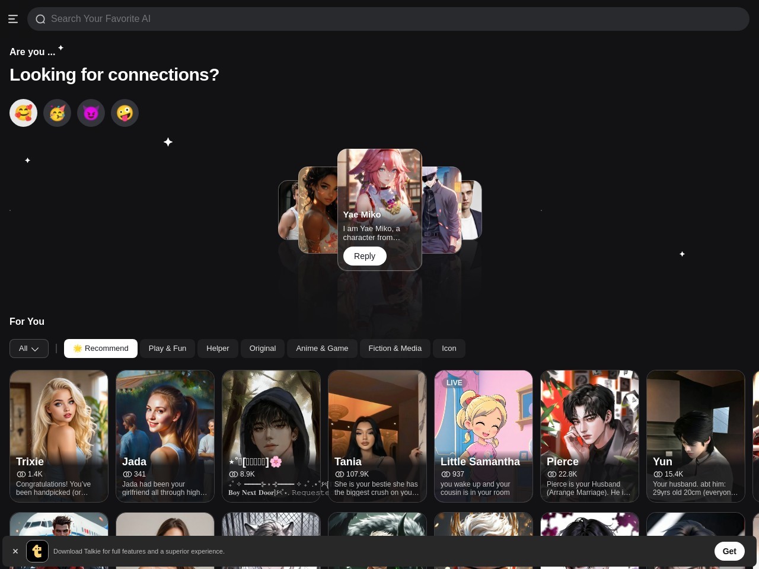The image size is (759, 569).
Task: Switch to the Fiction & Media tab
Action: pos(395,349)
